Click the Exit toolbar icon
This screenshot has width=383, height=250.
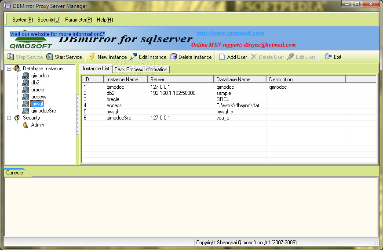click(328, 57)
